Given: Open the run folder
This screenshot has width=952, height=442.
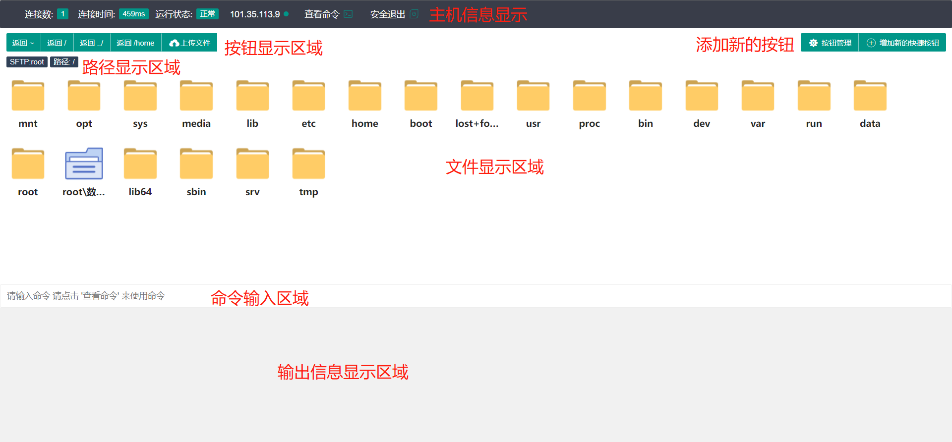Looking at the screenshot, I should 814,96.
